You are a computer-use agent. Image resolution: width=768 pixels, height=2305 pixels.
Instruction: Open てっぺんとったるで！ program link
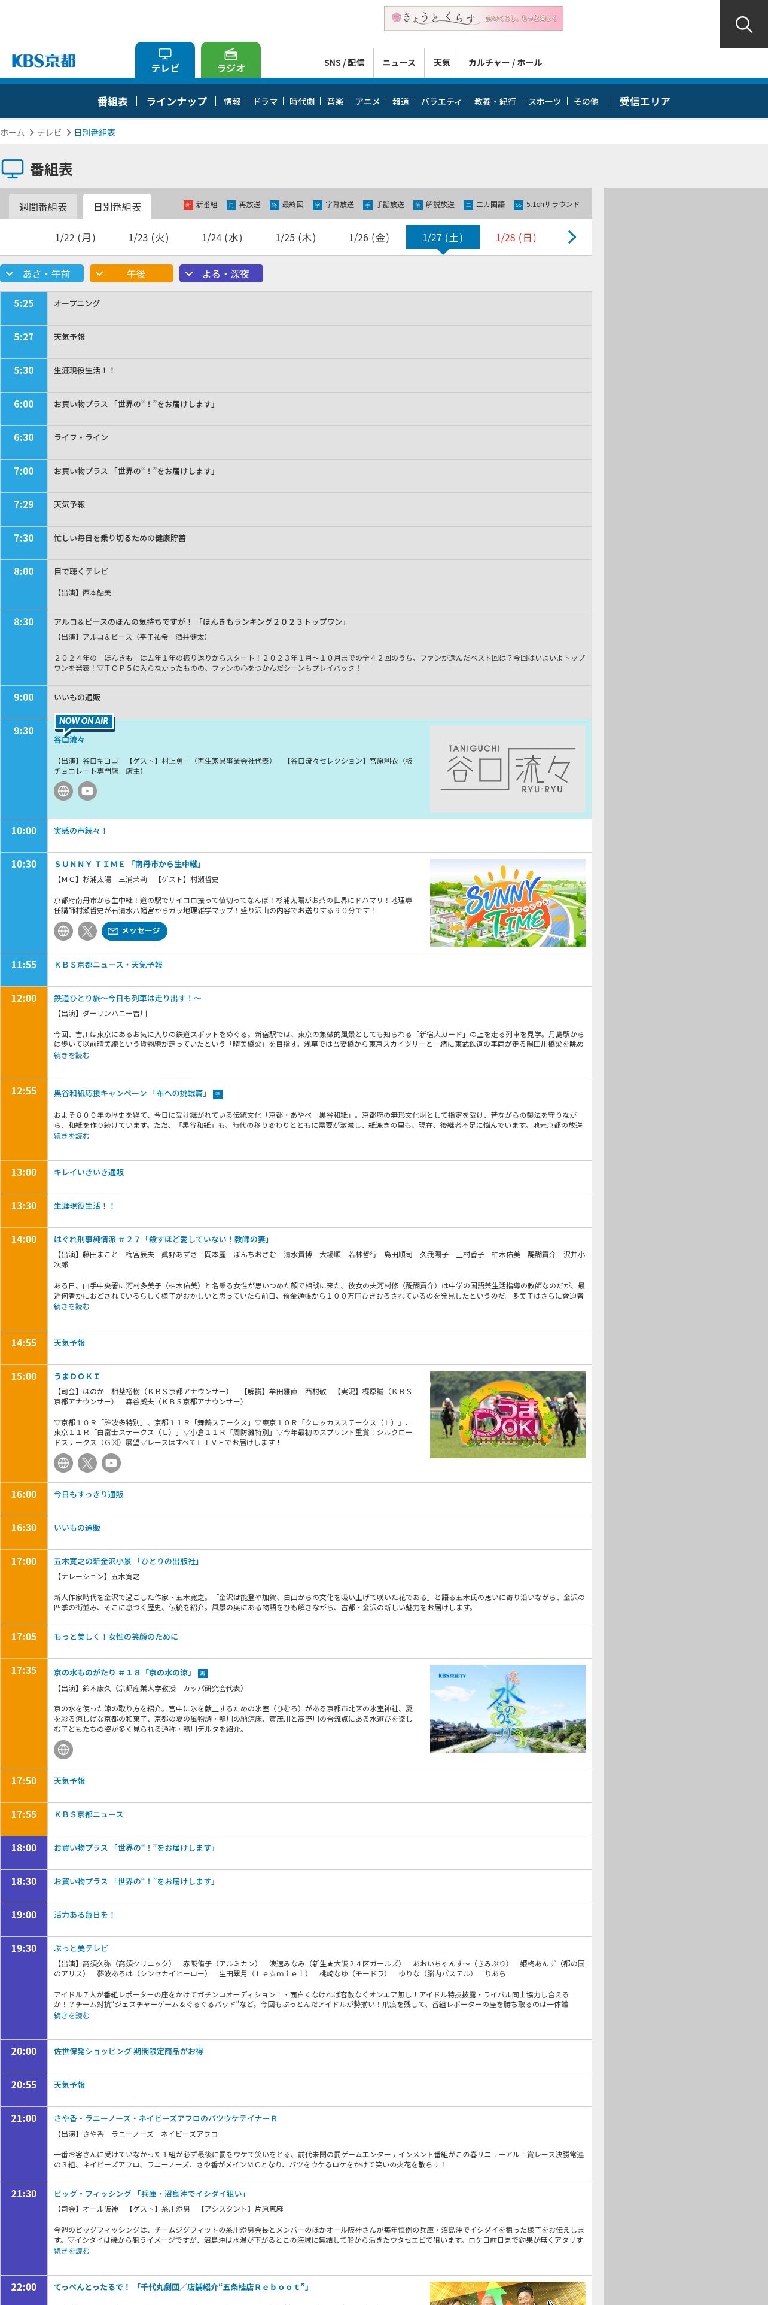[181, 2287]
